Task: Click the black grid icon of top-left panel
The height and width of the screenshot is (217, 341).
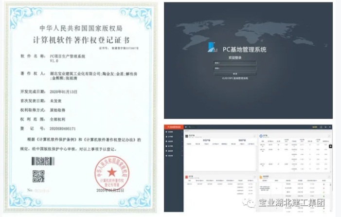Action: 187,136
